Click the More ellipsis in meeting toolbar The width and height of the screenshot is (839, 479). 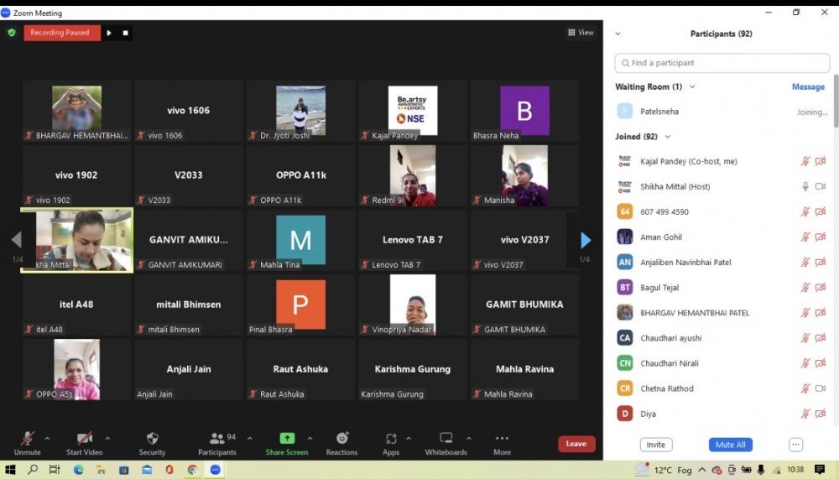pos(502,439)
